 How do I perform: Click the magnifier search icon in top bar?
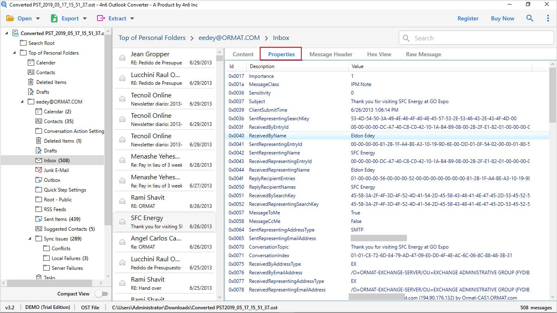530,18
